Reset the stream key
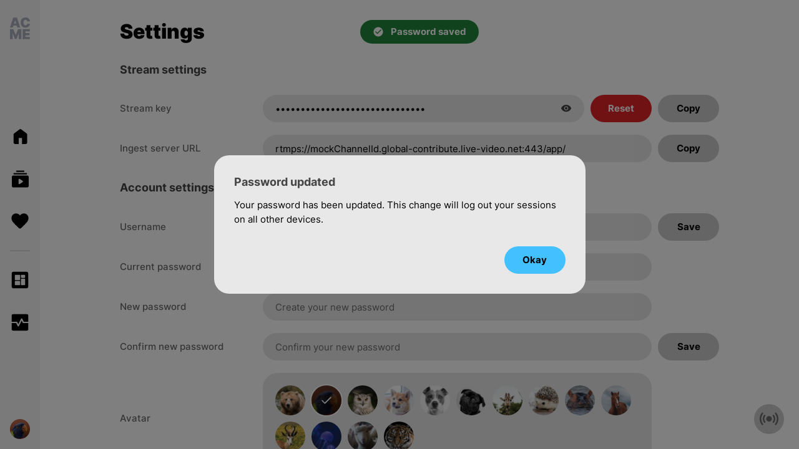Screen dimensions: 799x449 621,109
